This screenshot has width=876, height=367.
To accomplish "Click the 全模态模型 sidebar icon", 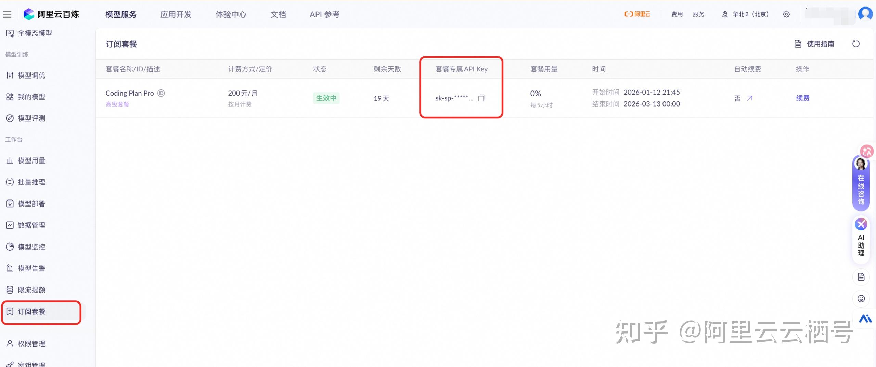I will pyautogui.click(x=10, y=33).
